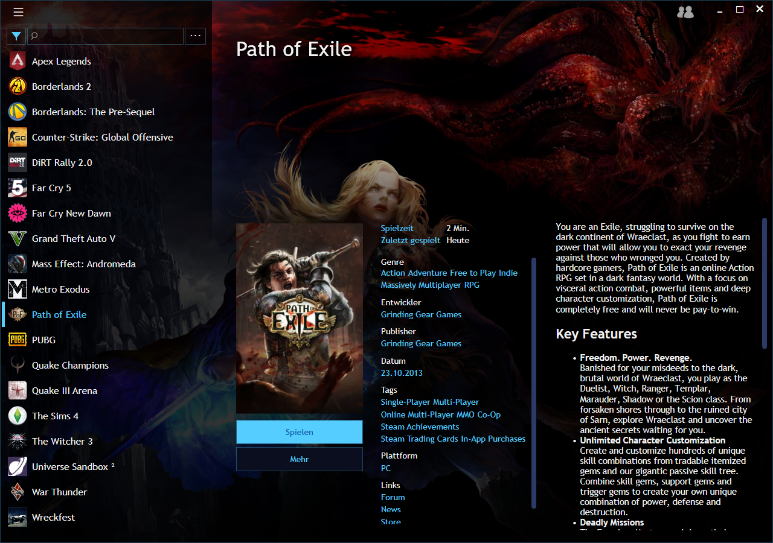Expand the Mehr options button
Image resolution: width=773 pixels, height=543 pixels.
(300, 459)
